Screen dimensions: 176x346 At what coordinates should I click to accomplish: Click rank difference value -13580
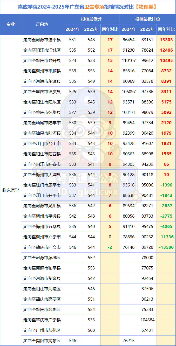pos(166,247)
